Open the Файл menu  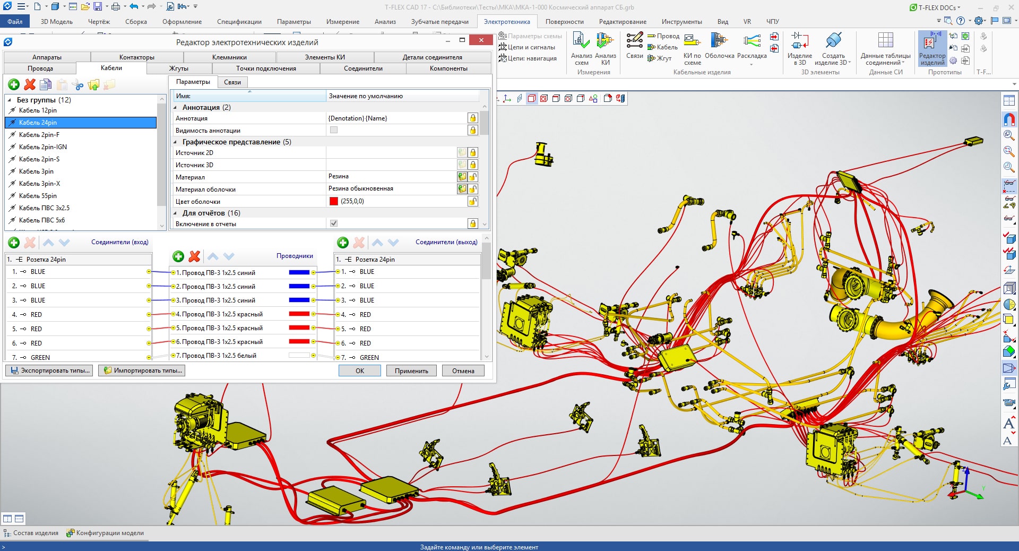pyautogui.click(x=15, y=22)
